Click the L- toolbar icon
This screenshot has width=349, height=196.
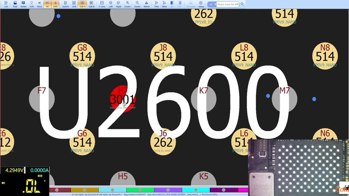click(172, 4)
